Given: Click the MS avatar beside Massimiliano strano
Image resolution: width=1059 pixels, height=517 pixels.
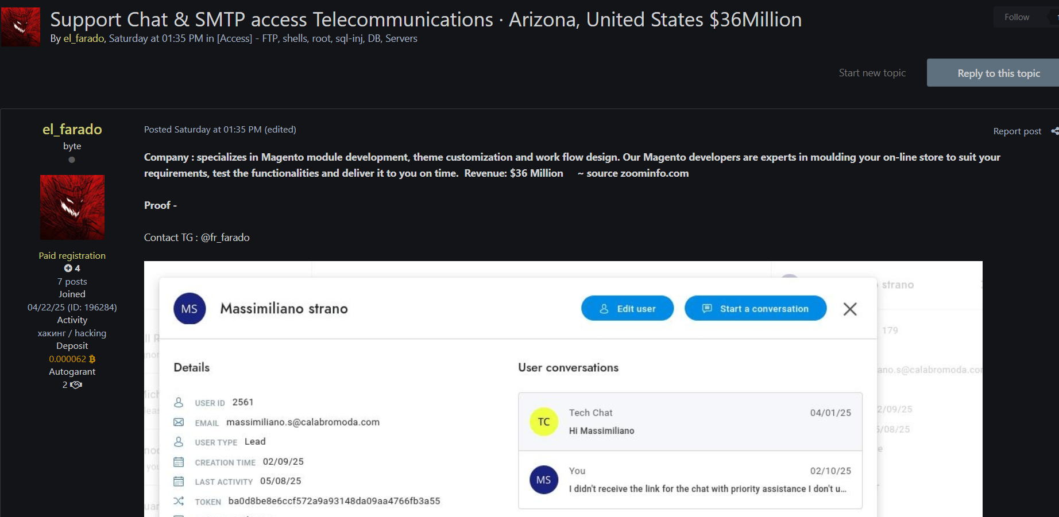Looking at the screenshot, I should tap(189, 308).
